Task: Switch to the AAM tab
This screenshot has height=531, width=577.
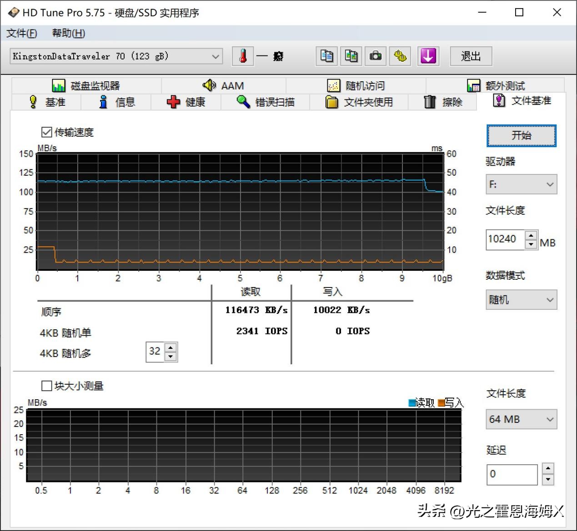Action: [x=223, y=85]
